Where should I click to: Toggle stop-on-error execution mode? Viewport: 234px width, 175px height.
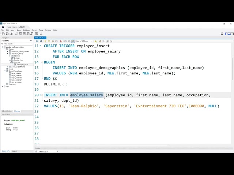tap(61, 41)
